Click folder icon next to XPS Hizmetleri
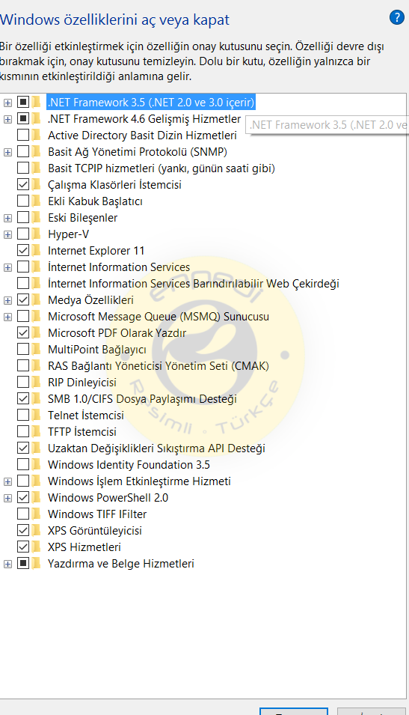The width and height of the screenshot is (409, 715). [37, 547]
